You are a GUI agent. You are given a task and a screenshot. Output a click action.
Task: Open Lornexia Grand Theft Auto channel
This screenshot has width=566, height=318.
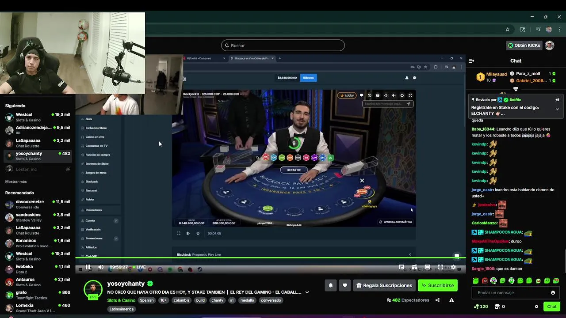[38, 308]
